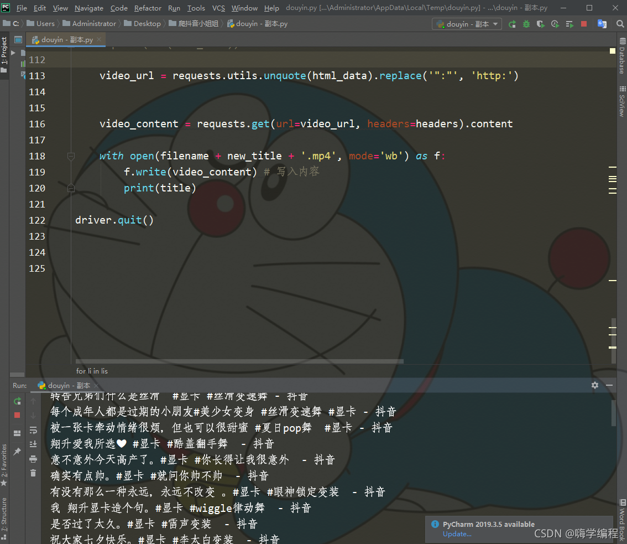This screenshot has height=544, width=627.
Task: Open the SciView tool window
Action: click(622, 101)
